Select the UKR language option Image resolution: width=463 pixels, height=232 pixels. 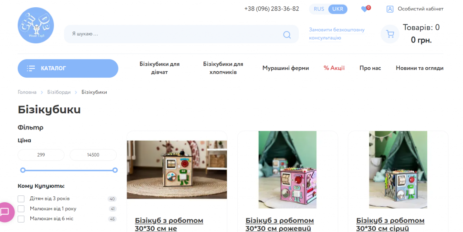click(337, 9)
